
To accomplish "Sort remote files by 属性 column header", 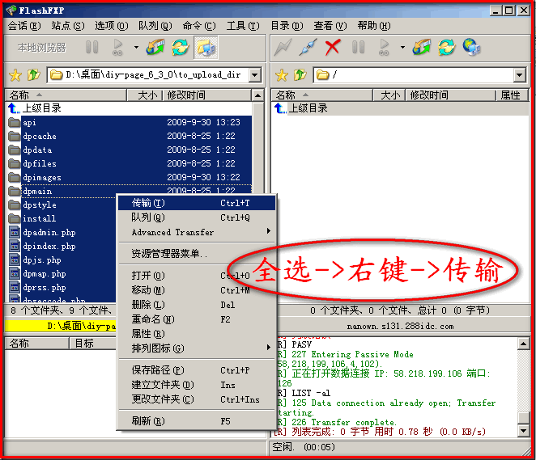I will coord(512,95).
